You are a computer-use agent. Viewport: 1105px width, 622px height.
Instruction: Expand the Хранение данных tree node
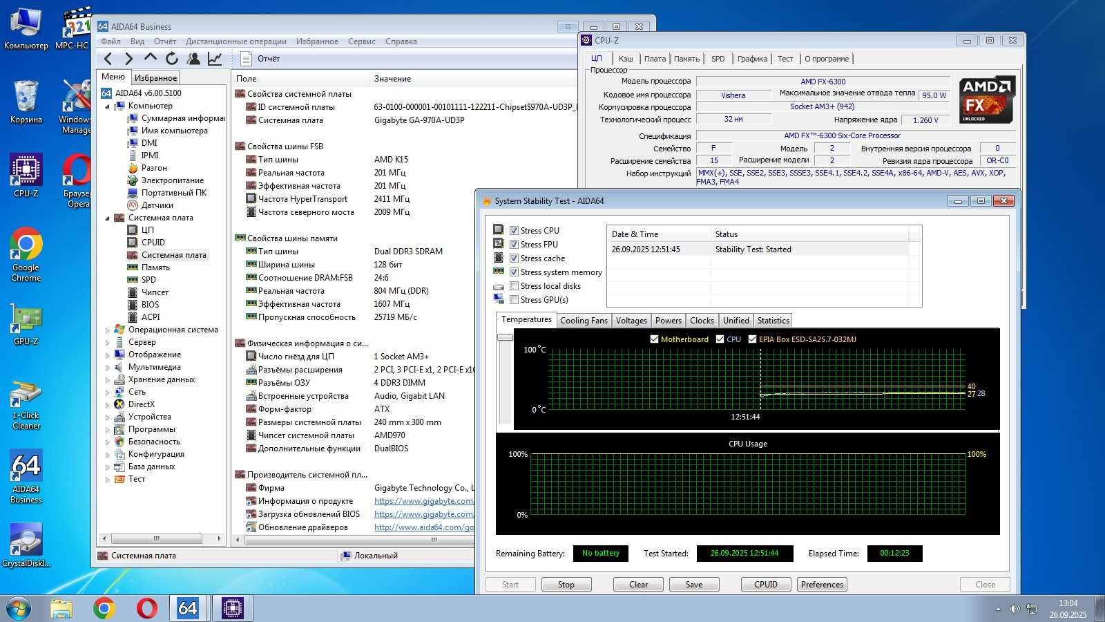[107, 380]
